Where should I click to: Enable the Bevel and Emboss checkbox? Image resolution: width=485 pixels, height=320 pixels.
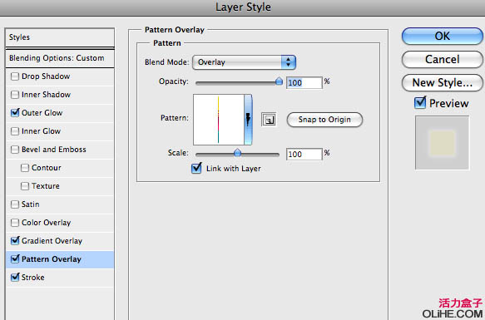coord(15,150)
